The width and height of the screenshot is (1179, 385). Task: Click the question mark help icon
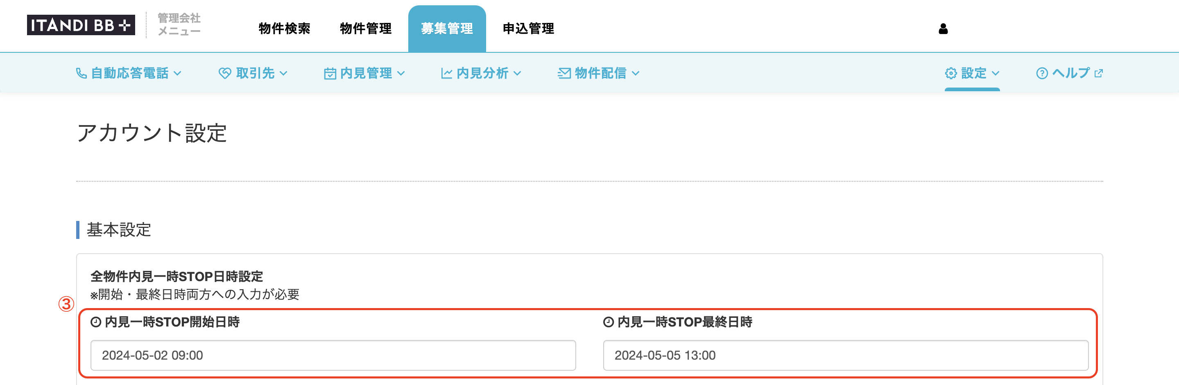(x=1042, y=73)
